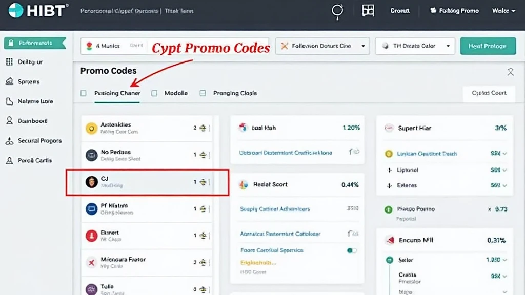Click the Aartenidies row avatar icon

[x=91, y=128]
